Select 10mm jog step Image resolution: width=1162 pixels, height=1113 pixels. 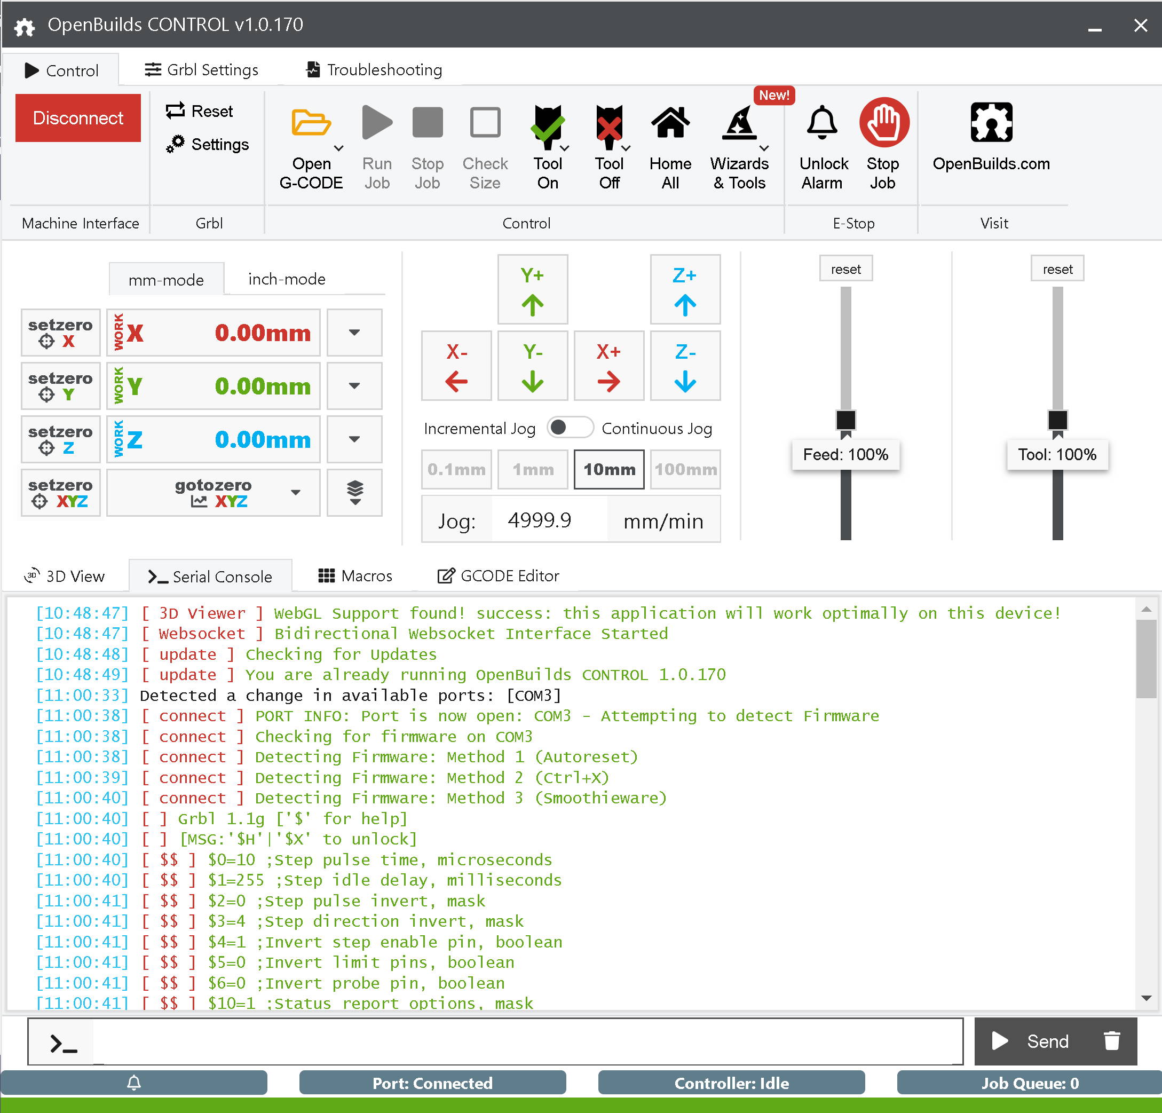609,469
